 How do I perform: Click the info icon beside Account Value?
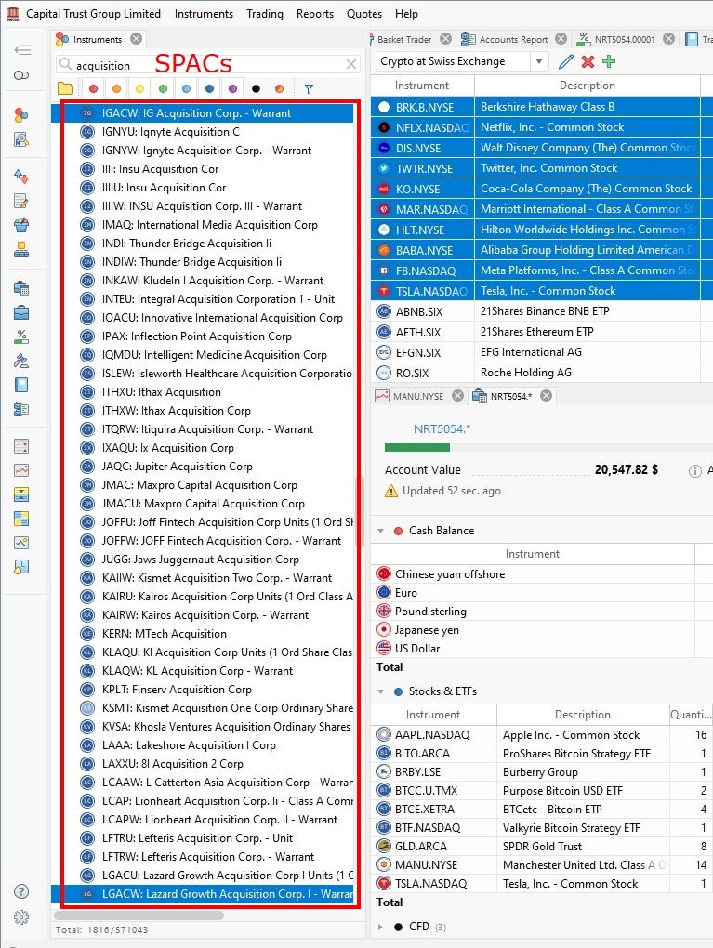click(694, 470)
